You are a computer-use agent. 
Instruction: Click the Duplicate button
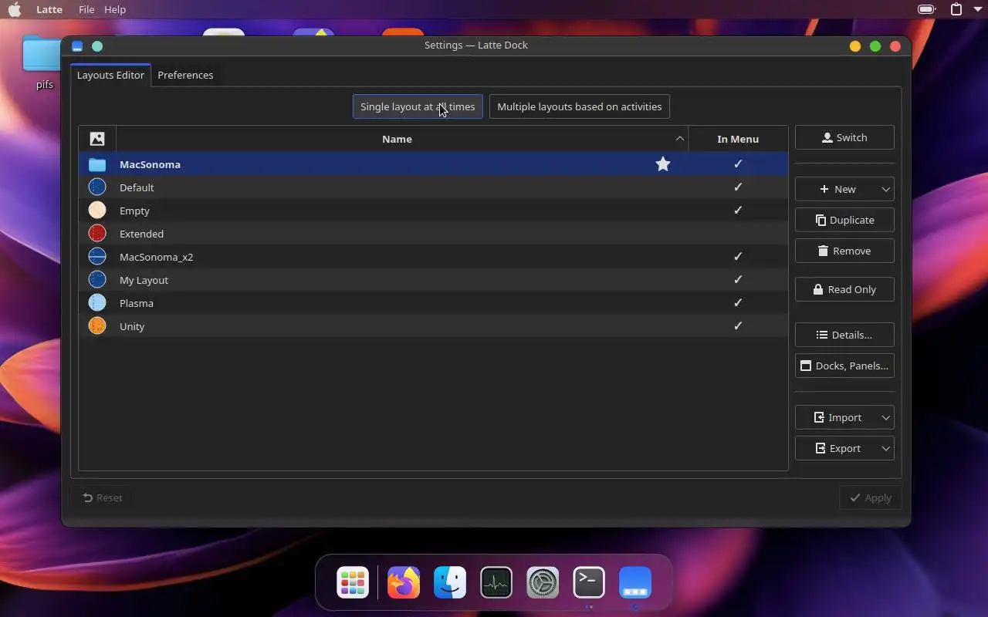tap(844, 220)
